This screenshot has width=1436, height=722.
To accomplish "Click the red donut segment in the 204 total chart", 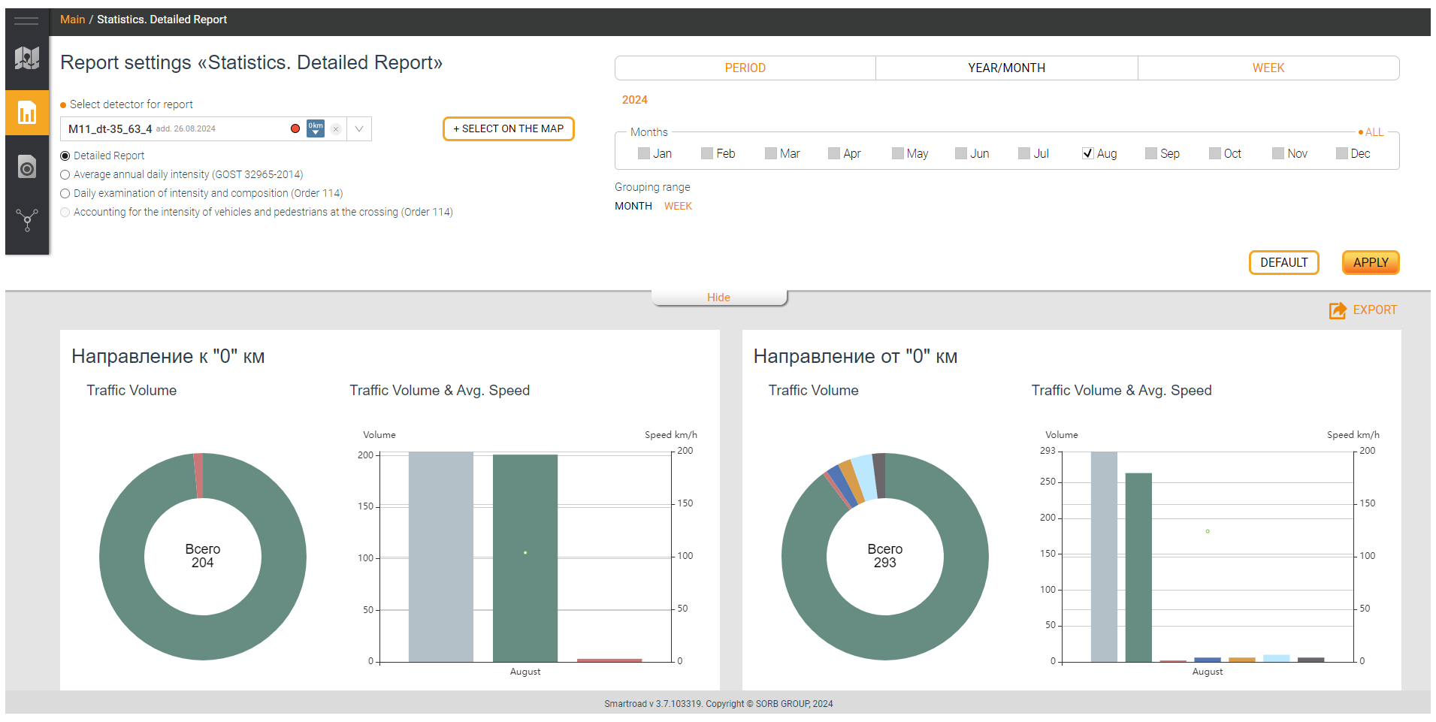I will 198,475.
